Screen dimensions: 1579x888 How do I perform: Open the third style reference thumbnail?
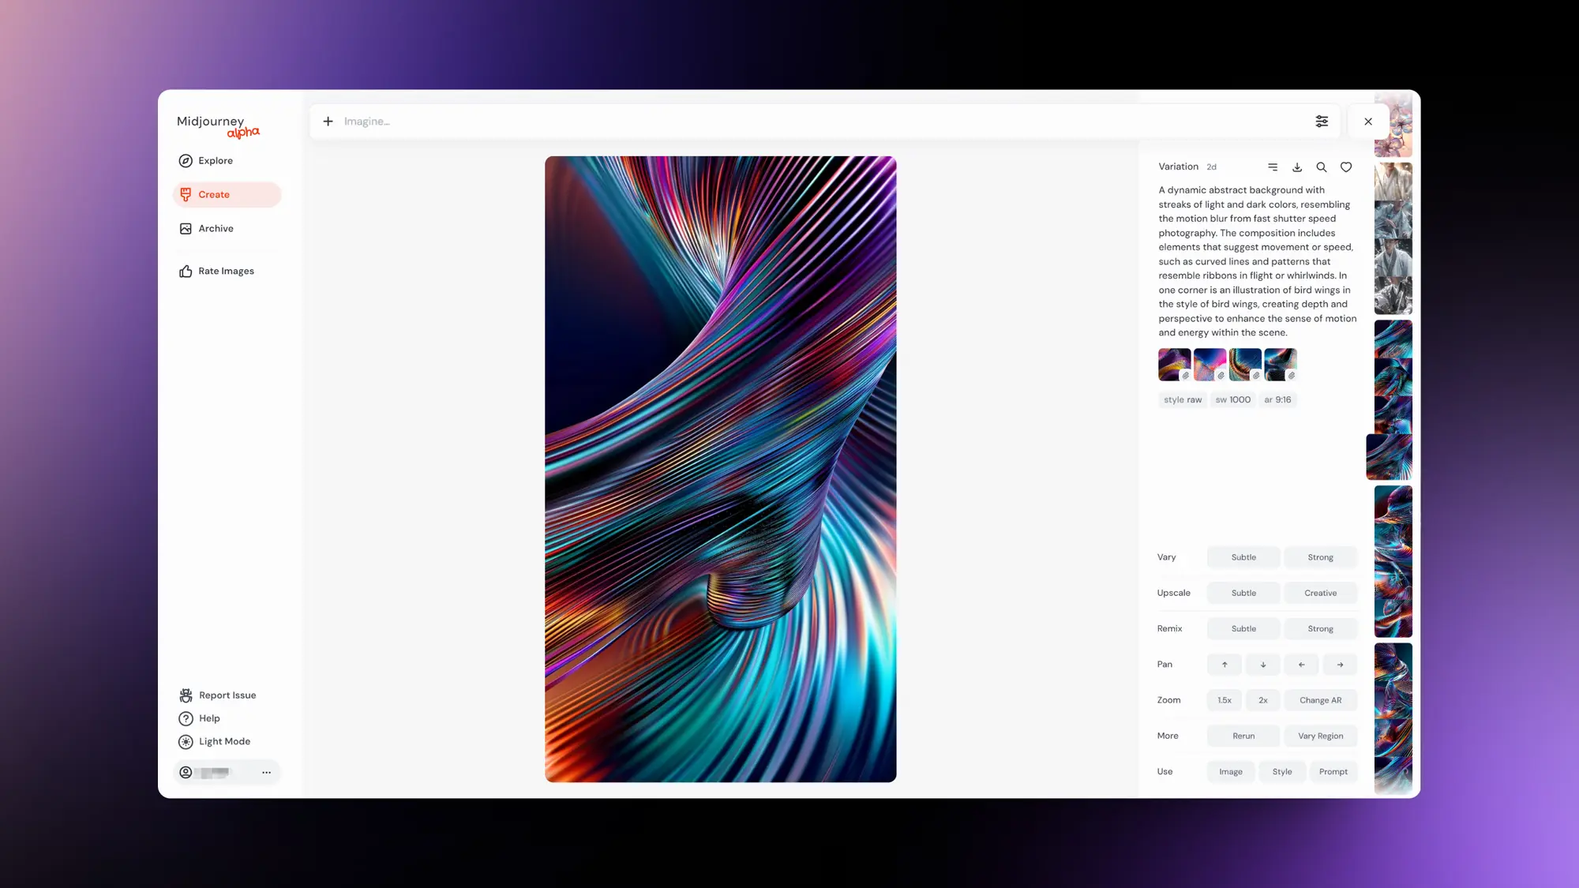click(x=1245, y=365)
